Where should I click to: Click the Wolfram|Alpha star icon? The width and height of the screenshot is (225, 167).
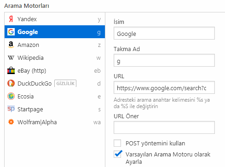point(11,122)
